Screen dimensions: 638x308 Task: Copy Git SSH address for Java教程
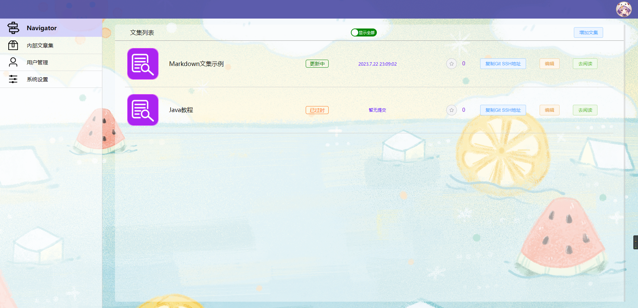click(503, 110)
